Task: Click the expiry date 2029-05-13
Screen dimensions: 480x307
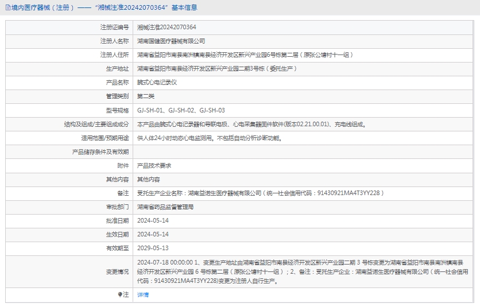Action: (153, 248)
